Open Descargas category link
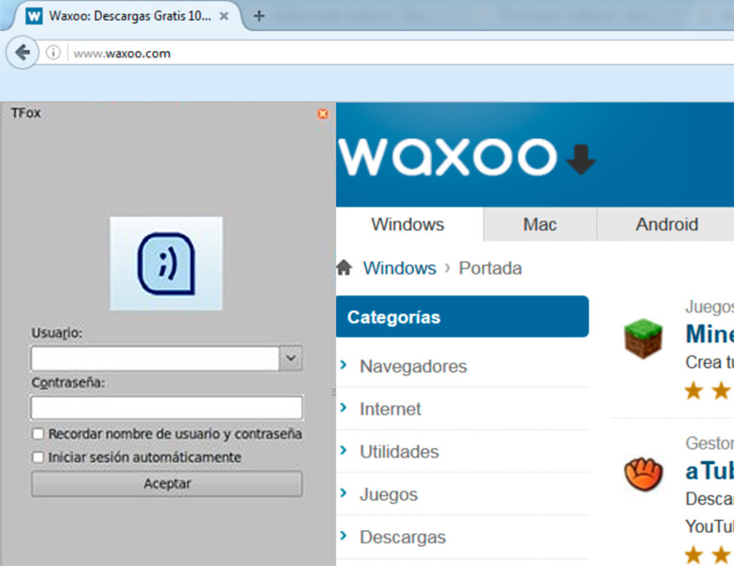 (403, 537)
